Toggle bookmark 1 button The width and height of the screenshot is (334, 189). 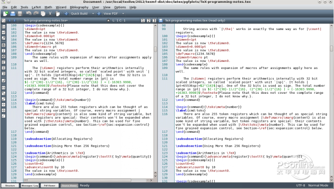click(x=143, y=20)
